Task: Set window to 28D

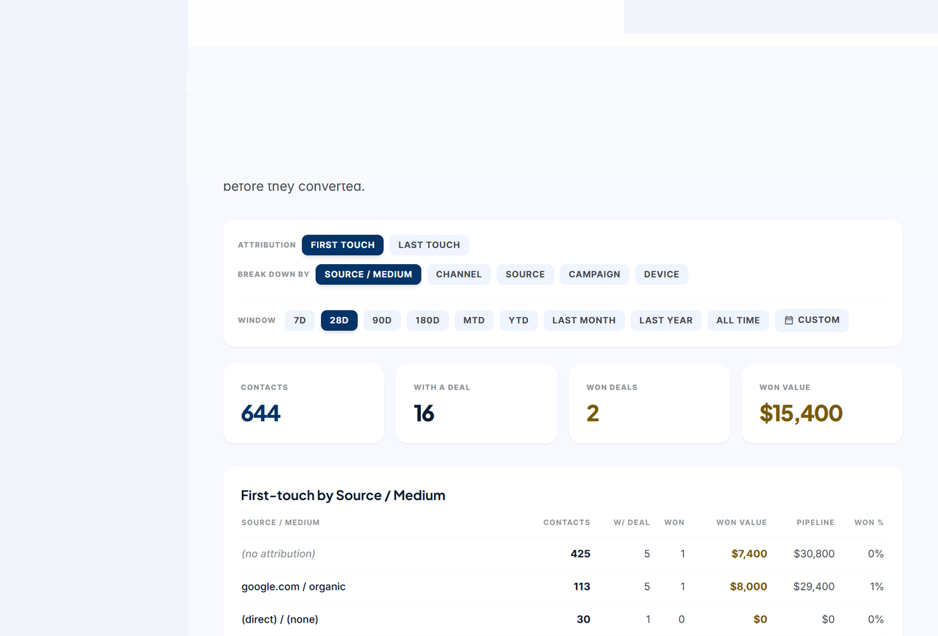Action: (x=339, y=320)
